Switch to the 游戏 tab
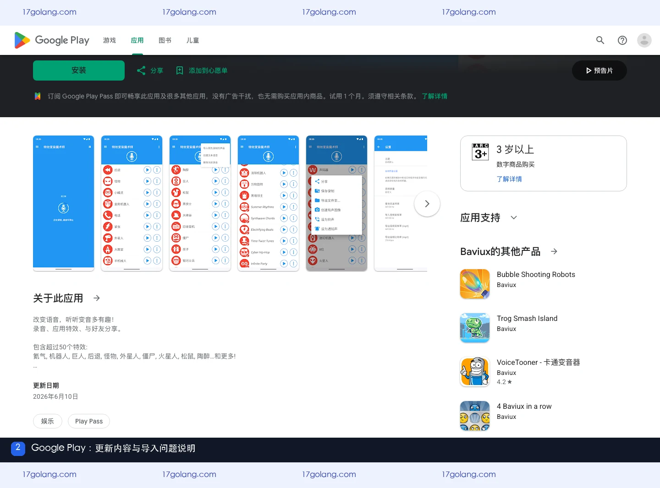 pos(110,40)
